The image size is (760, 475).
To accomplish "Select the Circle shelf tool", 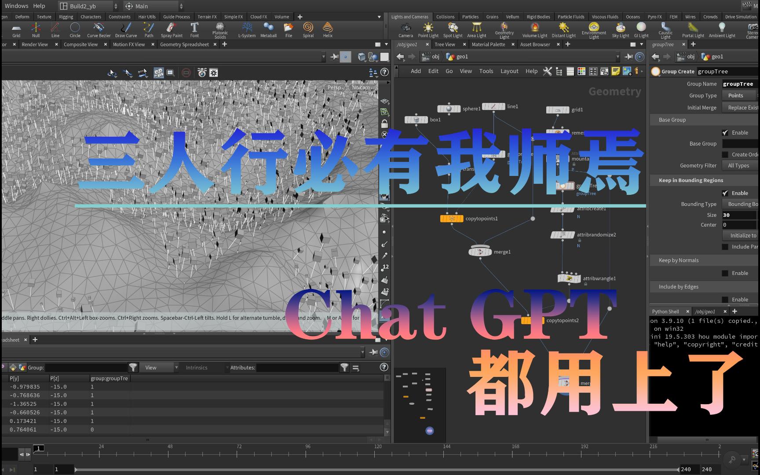I will coord(75,30).
